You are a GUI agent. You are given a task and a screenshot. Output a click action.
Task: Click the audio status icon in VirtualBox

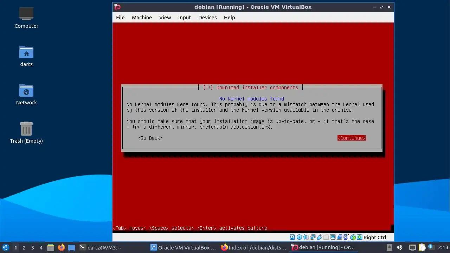pyautogui.click(x=306, y=237)
